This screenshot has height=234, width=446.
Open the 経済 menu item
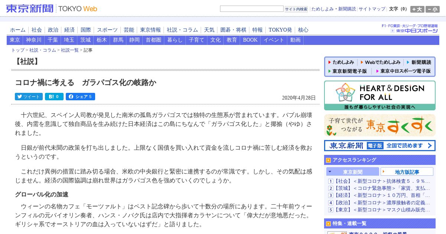point(70,30)
